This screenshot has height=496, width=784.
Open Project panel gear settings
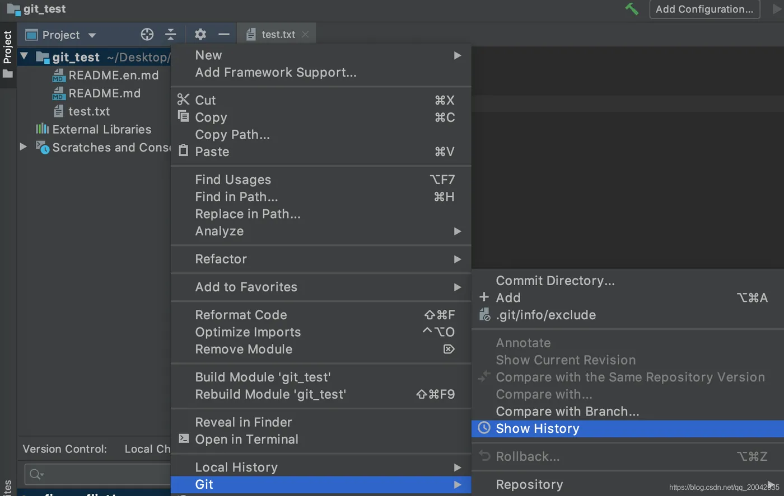[x=200, y=35]
